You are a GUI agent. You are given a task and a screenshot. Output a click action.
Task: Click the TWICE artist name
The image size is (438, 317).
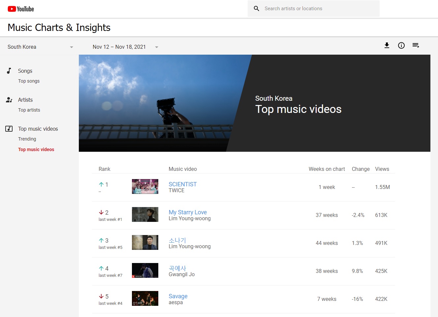pos(176,191)
